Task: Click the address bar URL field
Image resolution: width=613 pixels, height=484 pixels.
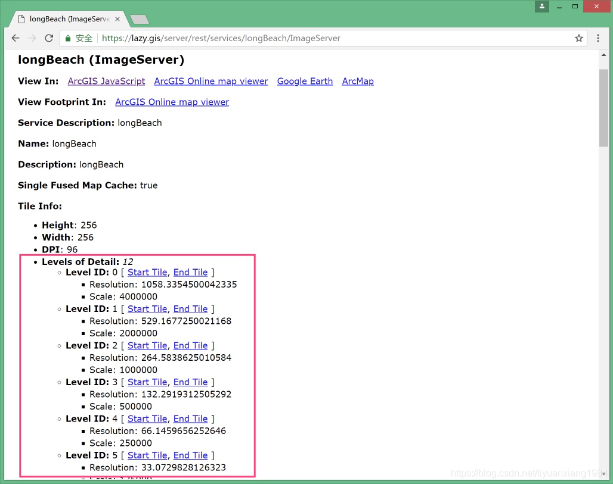Action: pyautogui.click(x=334, y=38)
